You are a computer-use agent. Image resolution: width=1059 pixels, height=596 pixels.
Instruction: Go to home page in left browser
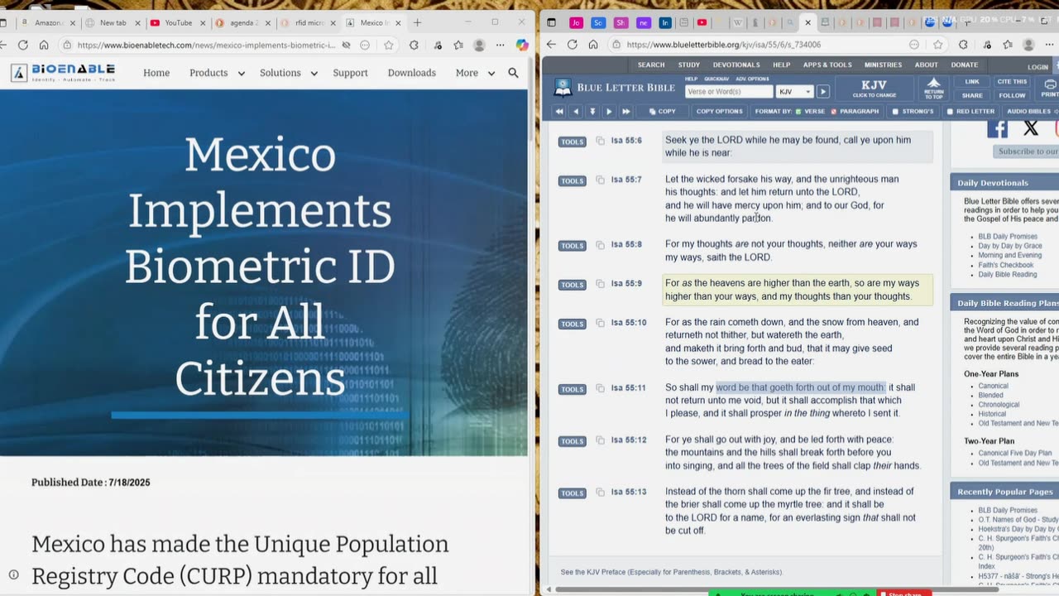click(44, 46)
